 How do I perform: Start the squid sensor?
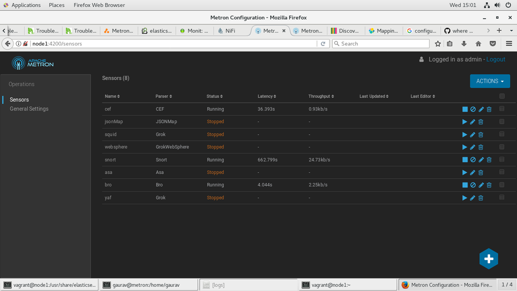(x=465, y=135)
